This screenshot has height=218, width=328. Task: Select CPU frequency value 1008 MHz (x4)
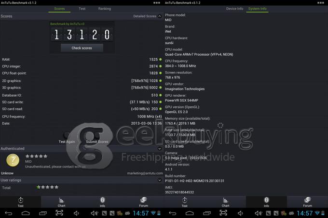pos(150,116)
